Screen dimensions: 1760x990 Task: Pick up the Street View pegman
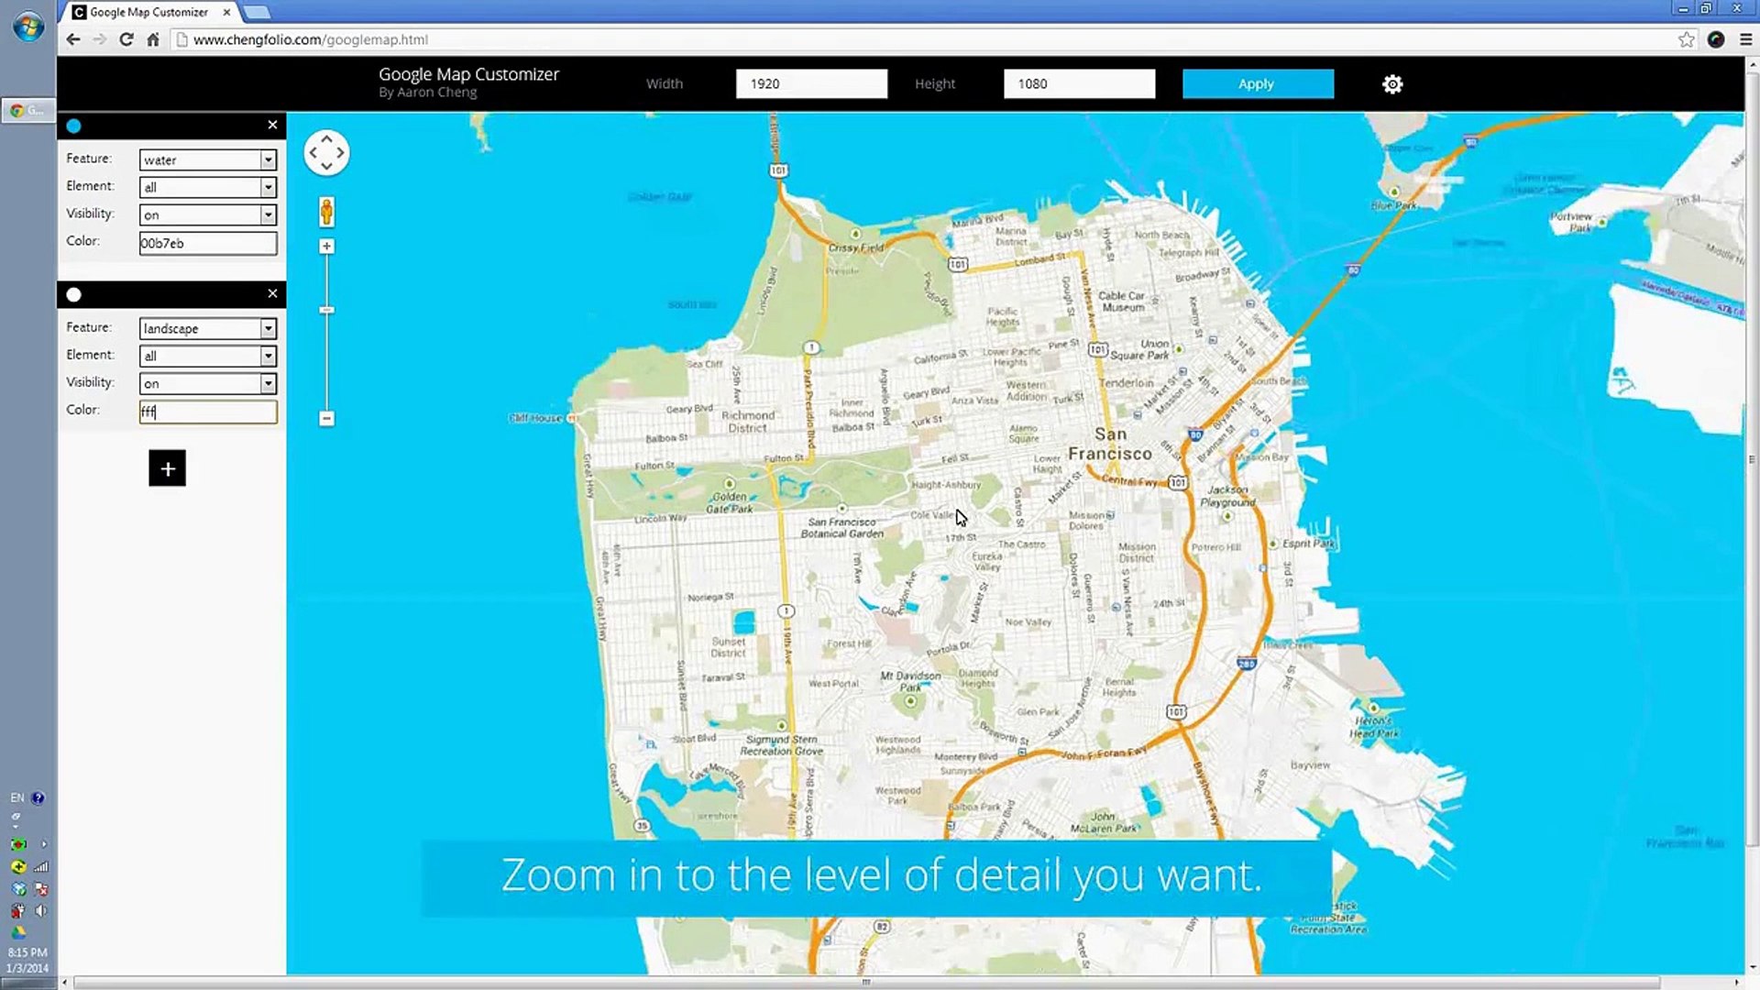(326, 212)
